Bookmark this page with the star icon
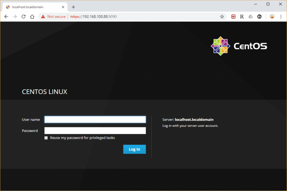Screen dimensions: 287x191 coord(222,17)
